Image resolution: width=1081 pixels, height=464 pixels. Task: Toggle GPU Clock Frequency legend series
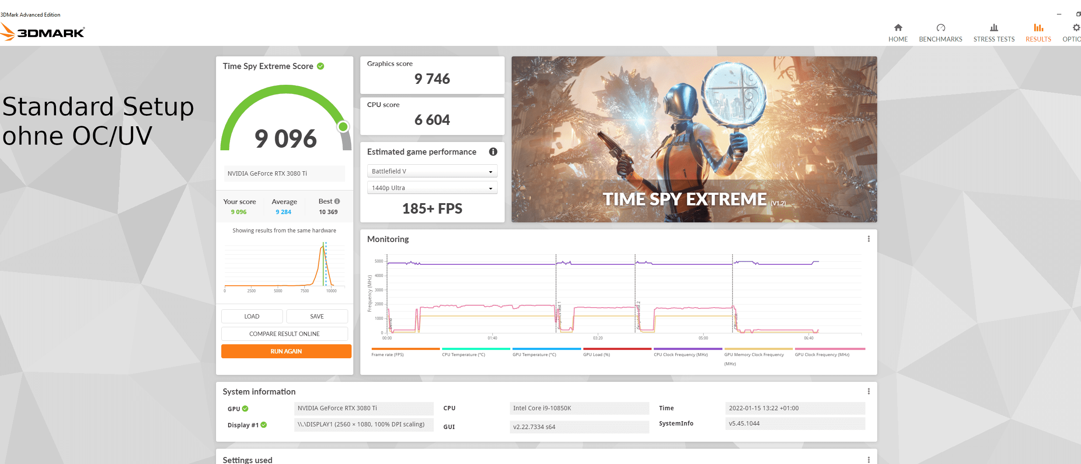pos(830,352)
